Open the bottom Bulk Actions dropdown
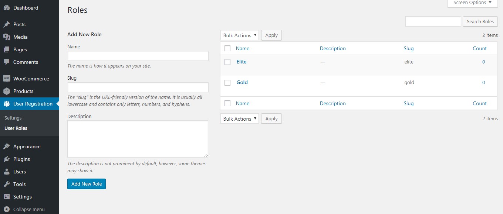The image size is (503, 214). (239, 118)
